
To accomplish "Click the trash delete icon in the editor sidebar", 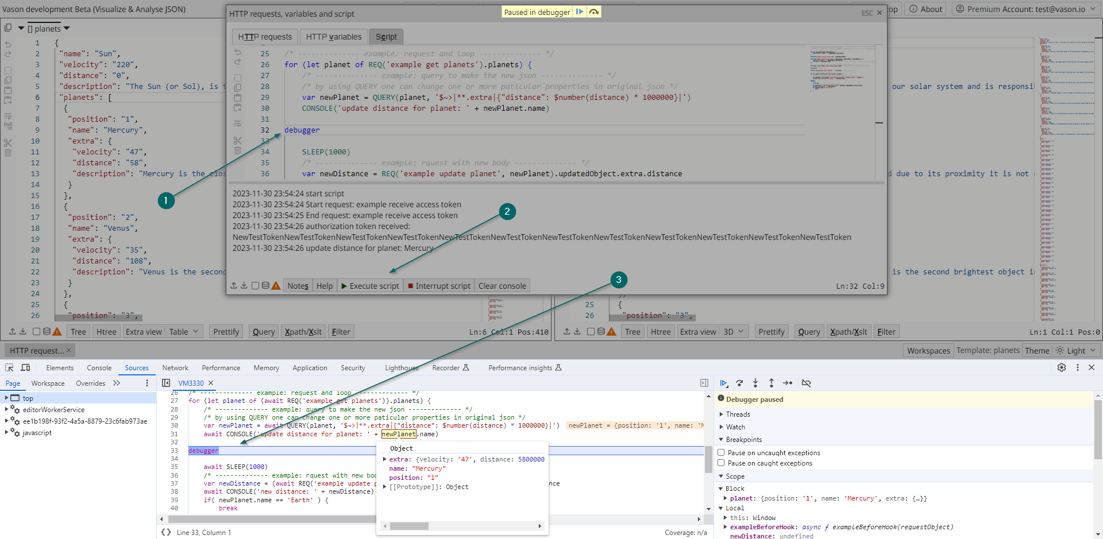I will pyautogui.click(x=238, y=150).
